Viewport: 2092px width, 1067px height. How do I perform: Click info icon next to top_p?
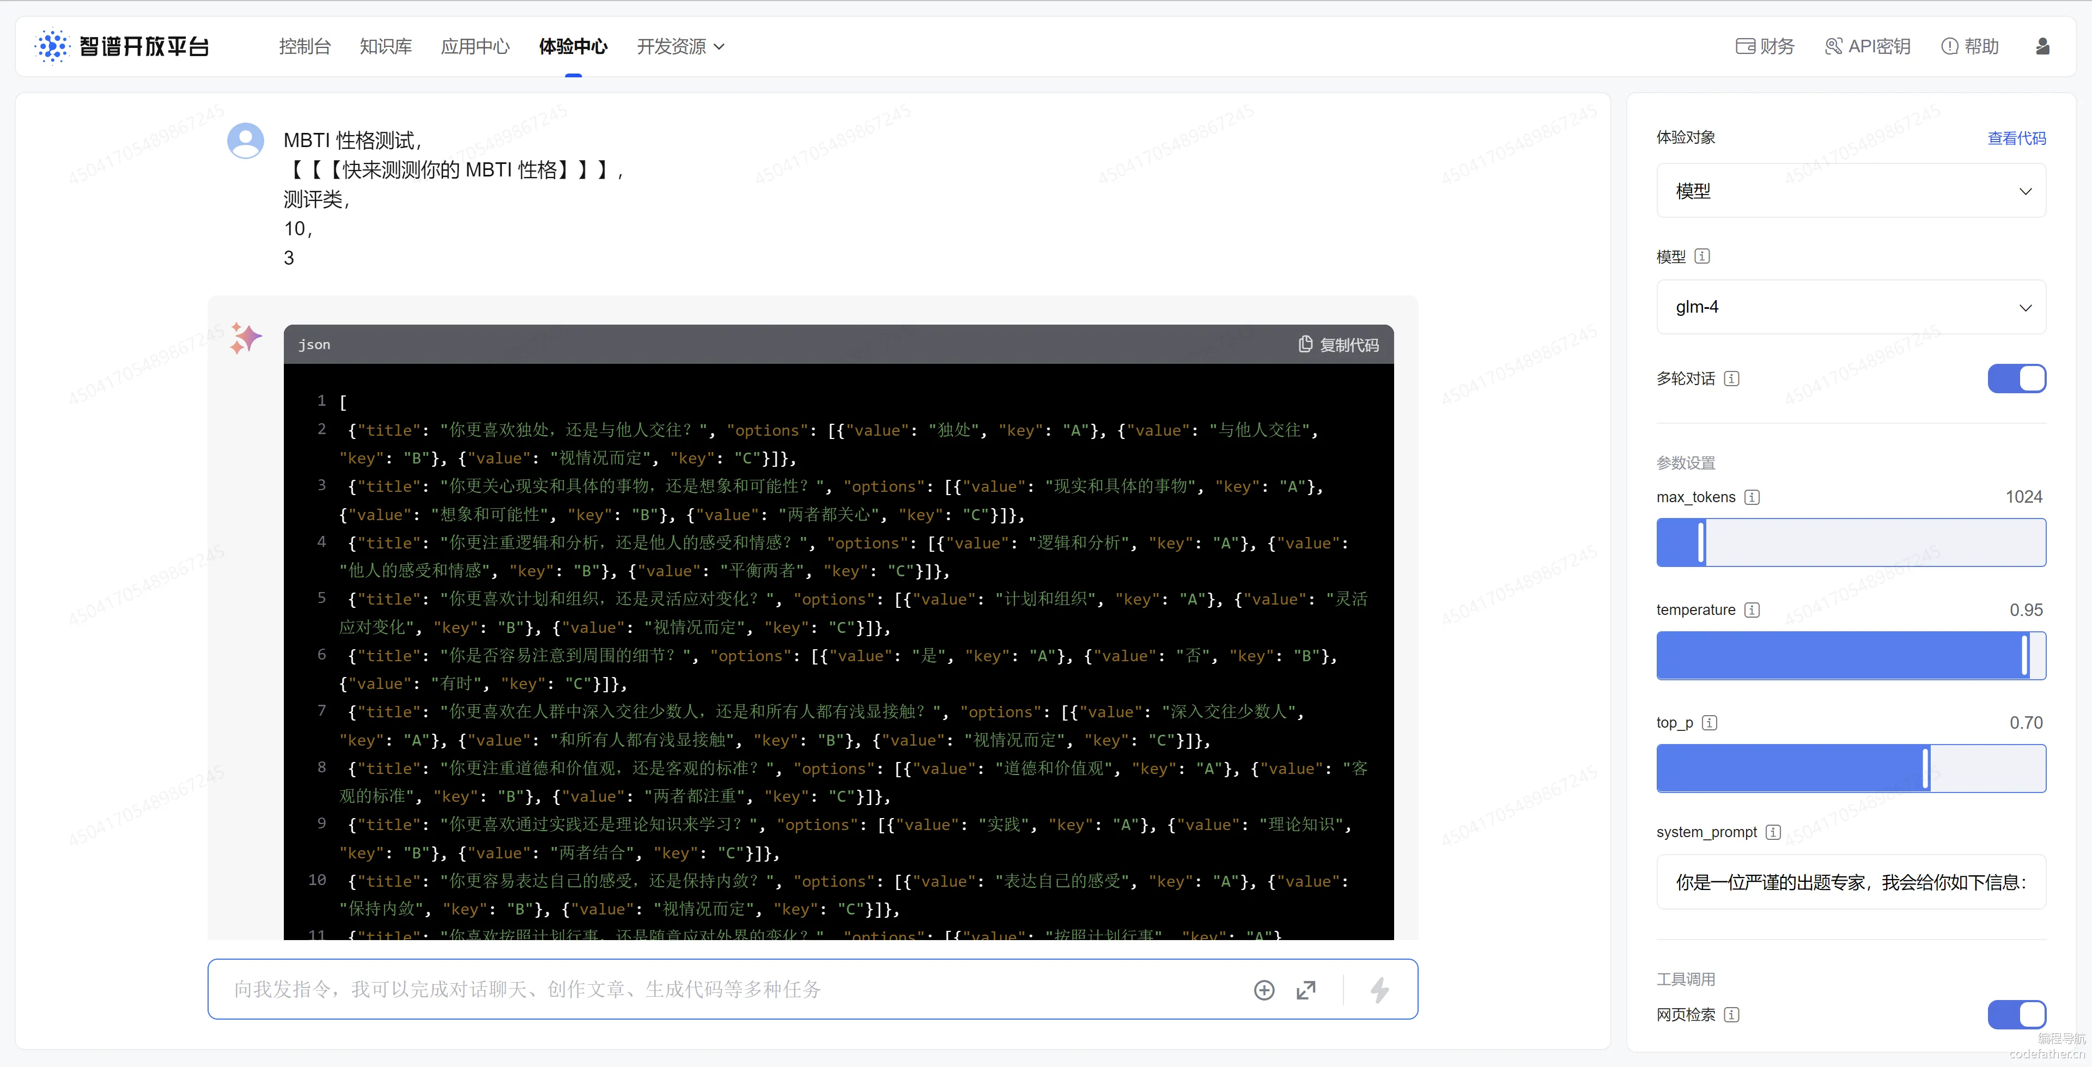pyautogui.click(x=1710, y=723)
